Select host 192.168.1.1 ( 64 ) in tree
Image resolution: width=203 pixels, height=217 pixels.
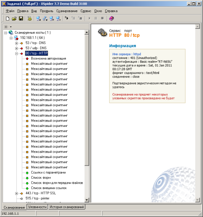(x=32, y=38)
